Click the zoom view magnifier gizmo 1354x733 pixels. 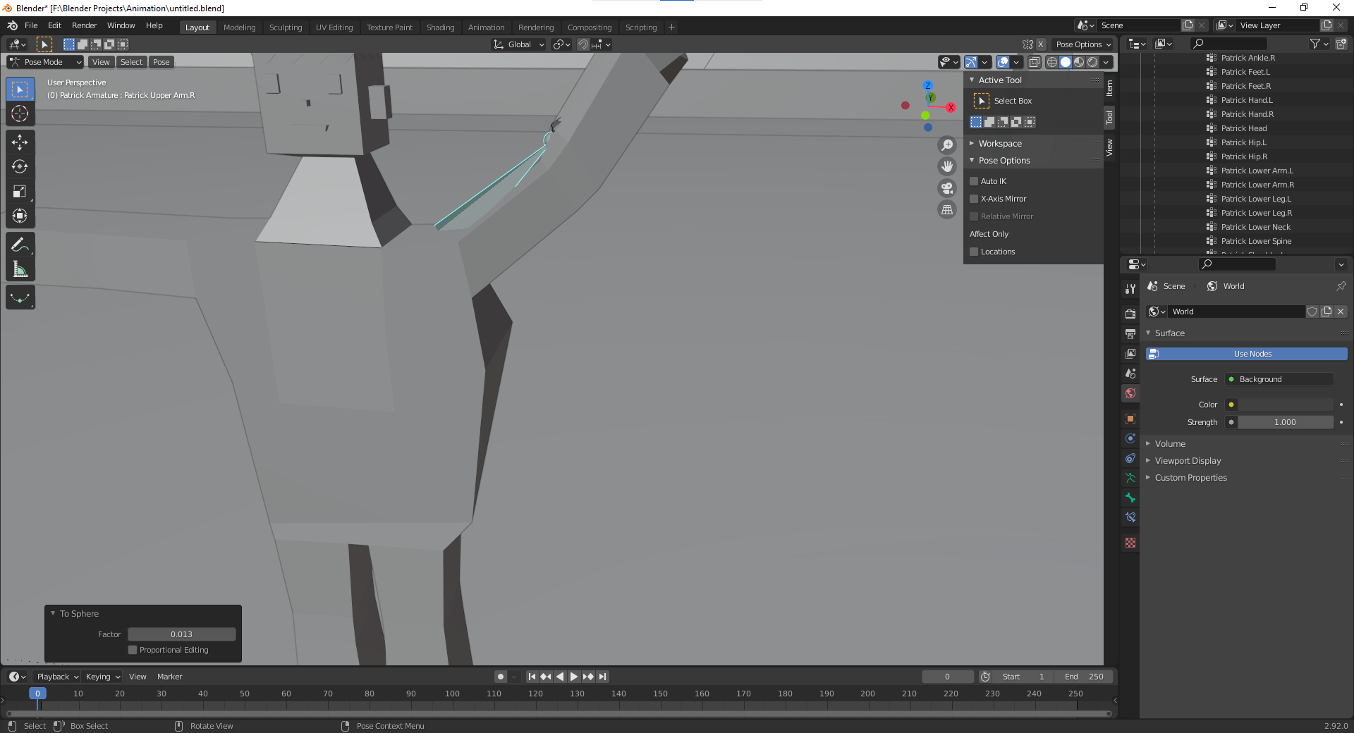(947, 145)
